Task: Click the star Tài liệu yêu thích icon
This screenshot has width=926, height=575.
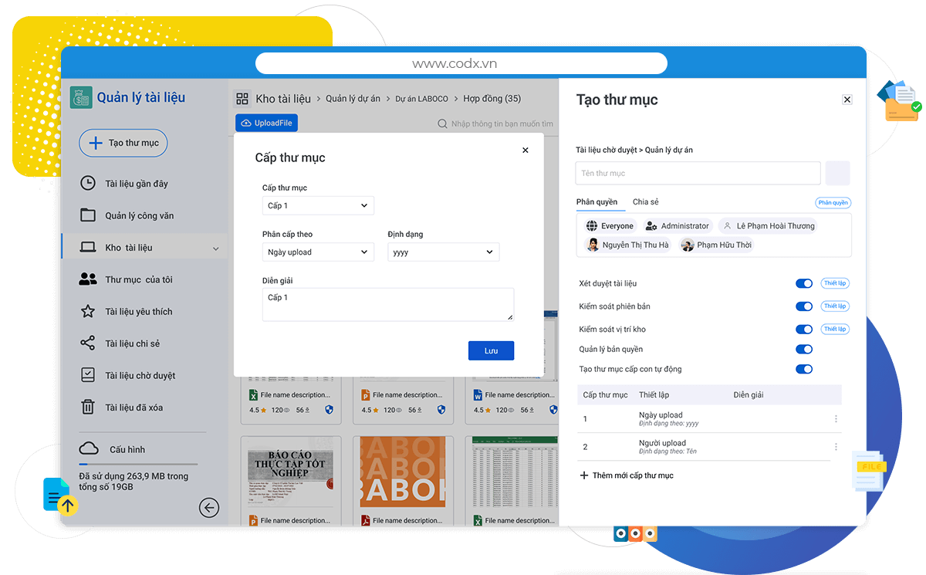Action: click(89, 312)
